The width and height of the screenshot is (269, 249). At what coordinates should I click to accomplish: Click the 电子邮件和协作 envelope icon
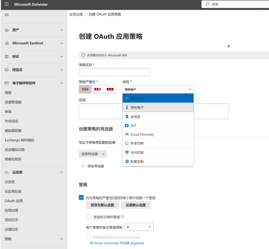pos(7,83)
